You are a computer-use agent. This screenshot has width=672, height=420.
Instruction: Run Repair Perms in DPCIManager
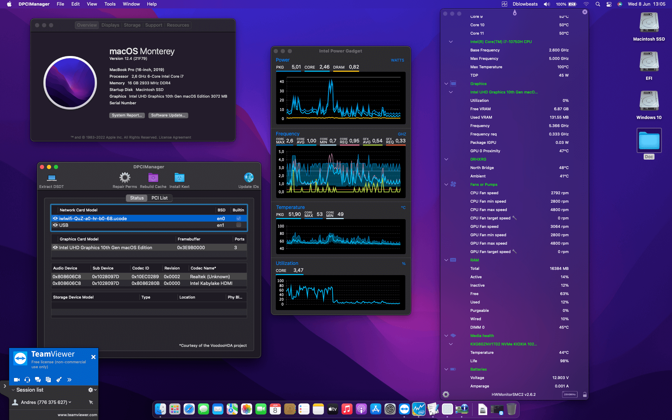(125, 178)
